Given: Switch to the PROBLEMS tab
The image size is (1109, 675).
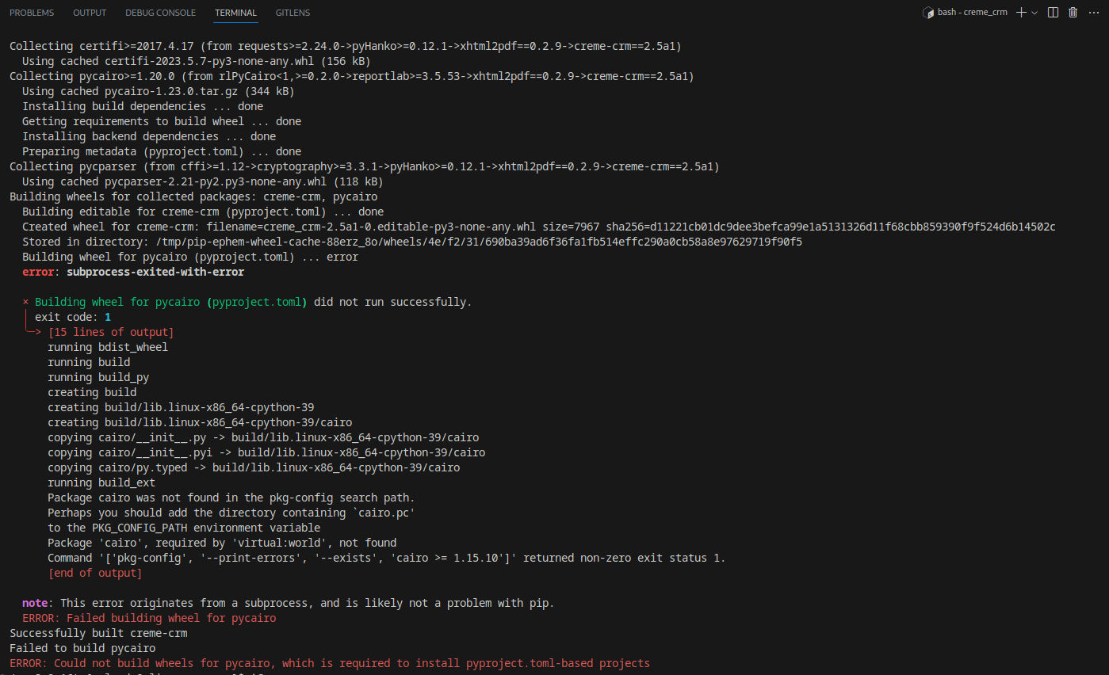Looking at the screenshot, I should 32,13.
